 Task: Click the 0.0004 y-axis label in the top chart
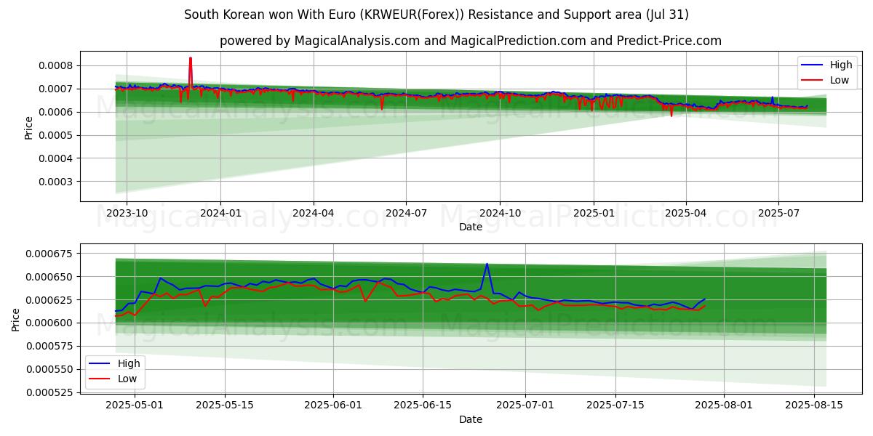(x=55, y=158)
